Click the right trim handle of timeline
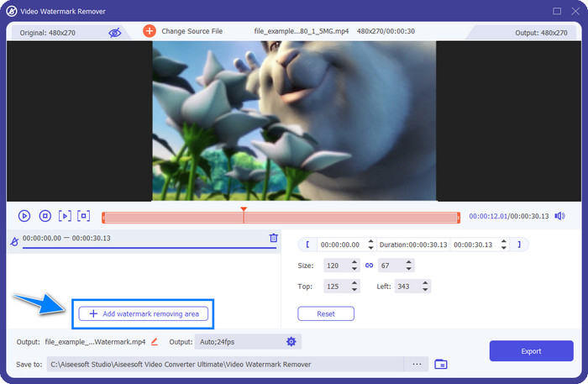Screen dimensions: 588x384 (x=459, y=218)
